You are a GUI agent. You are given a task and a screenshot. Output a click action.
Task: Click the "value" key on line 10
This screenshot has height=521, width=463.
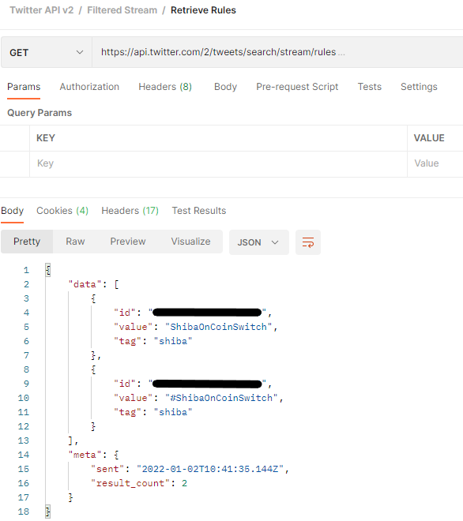[133, 398]
